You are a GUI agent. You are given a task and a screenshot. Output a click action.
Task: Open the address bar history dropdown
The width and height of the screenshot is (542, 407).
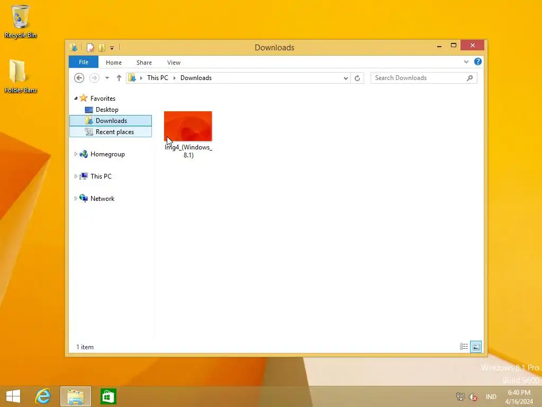point(345,78)
